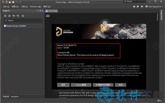The width and height of the screenshot is (165, 103).
Task: Open the Window (W) menu
Action: (x=35, y=7)
